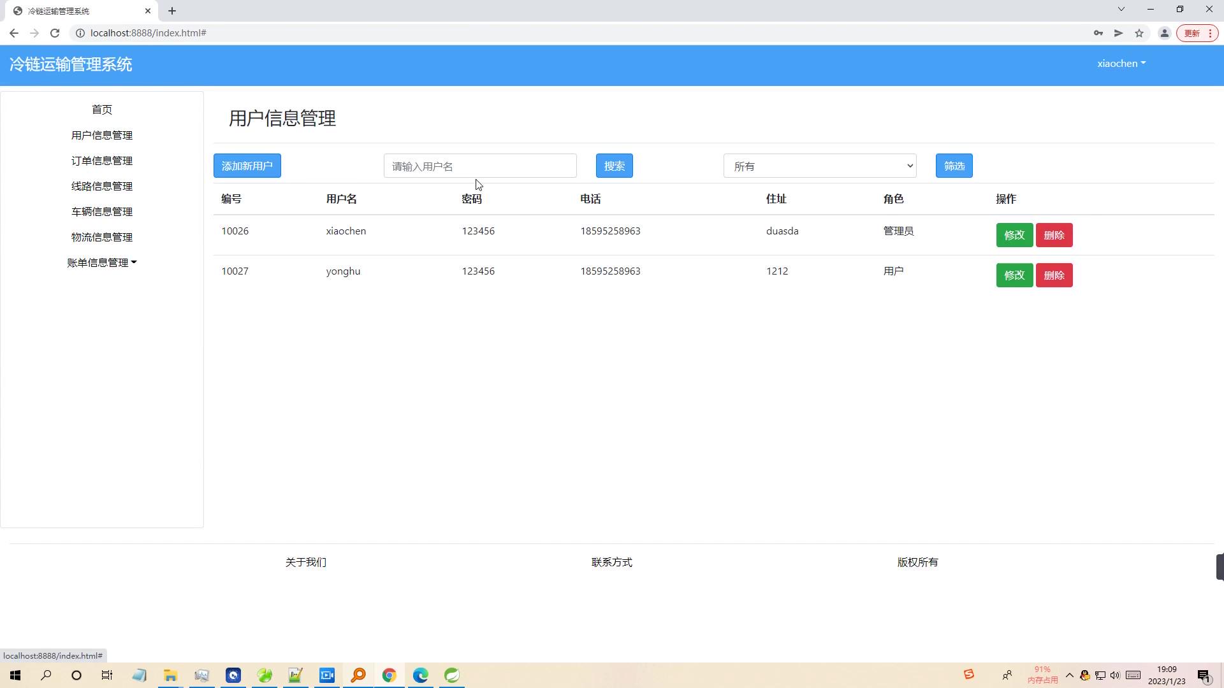
Task: Open Task View on the taskbar
Action: 106,675
